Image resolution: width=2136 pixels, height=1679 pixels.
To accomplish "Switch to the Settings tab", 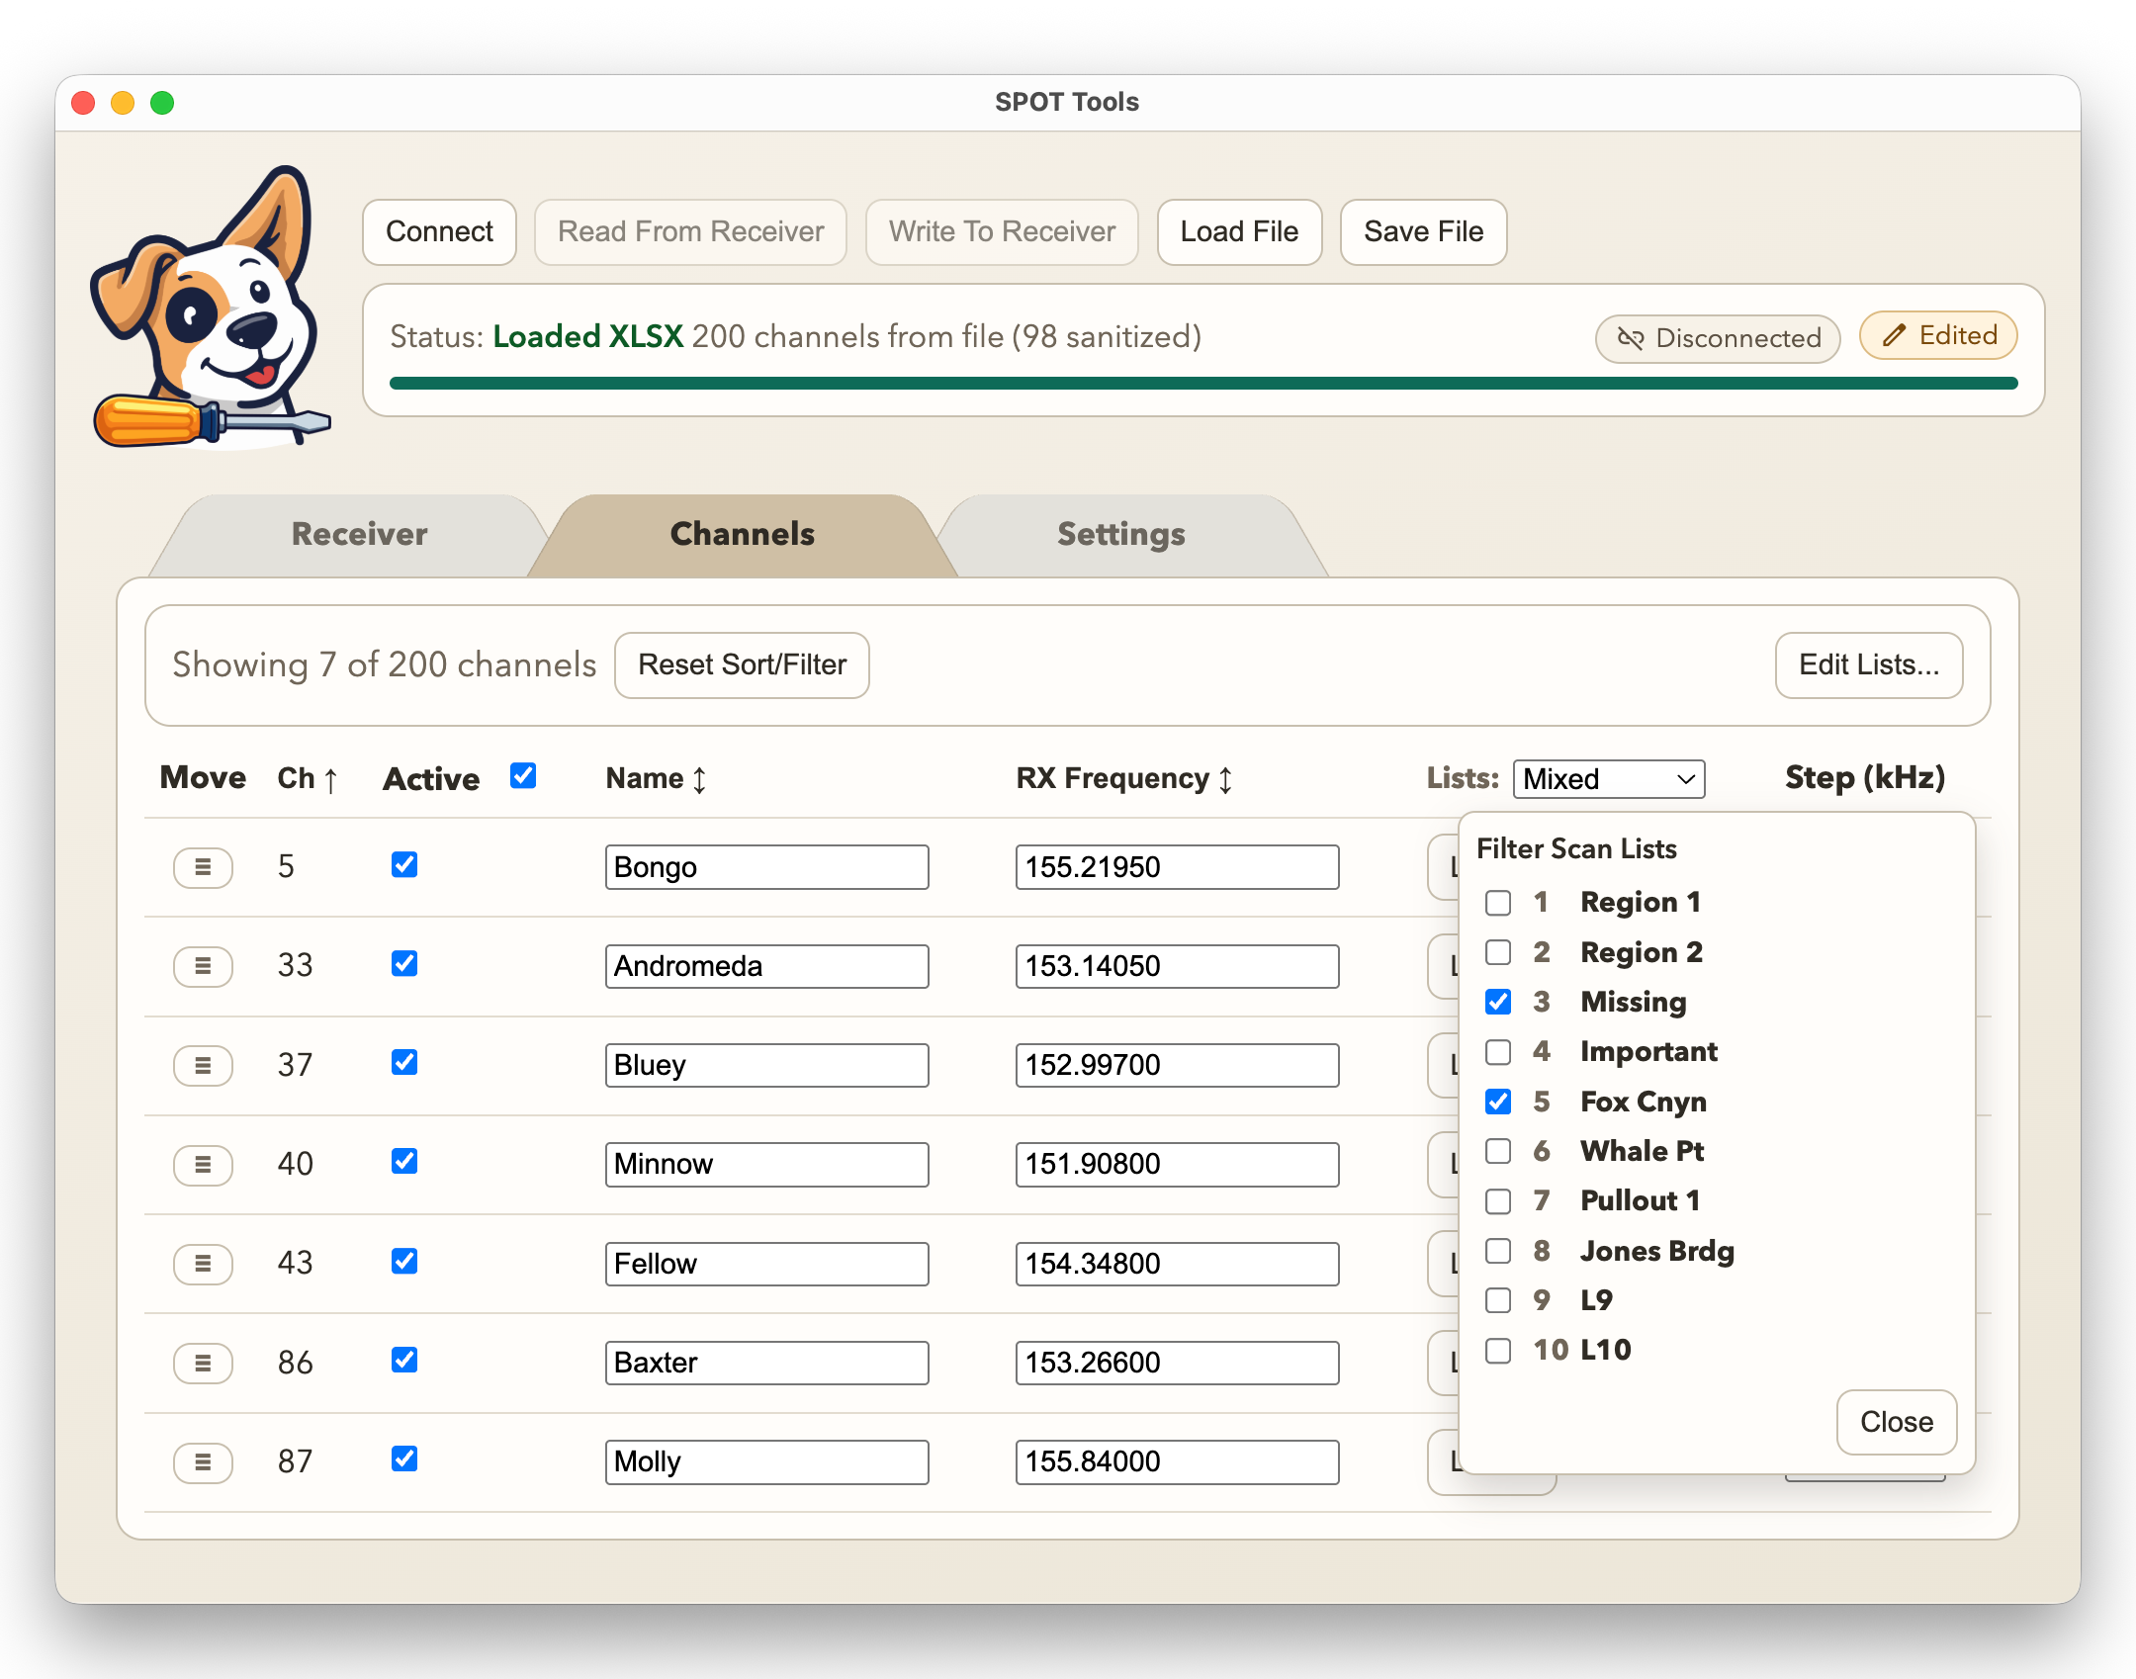I will tap(1121, 535).
